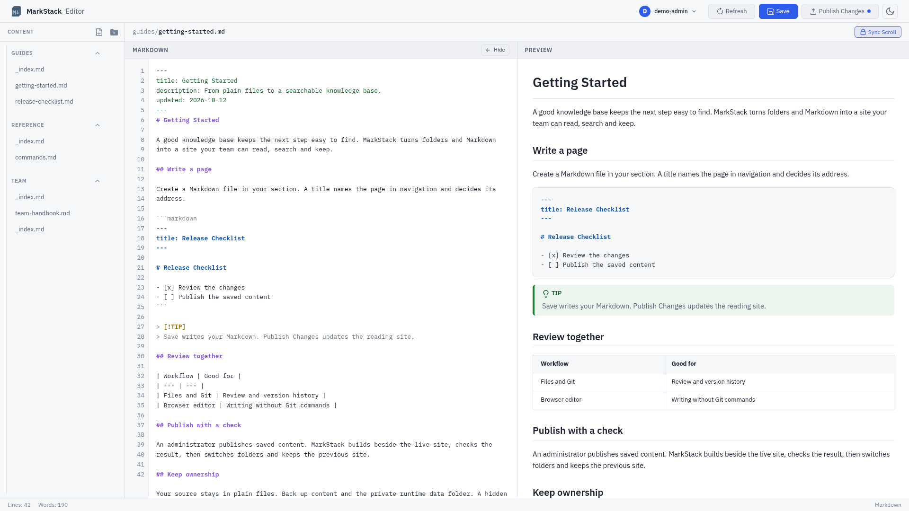909x511 pixels.
Task: Collapse the REFERENCE section
Action: coord(98,125)
